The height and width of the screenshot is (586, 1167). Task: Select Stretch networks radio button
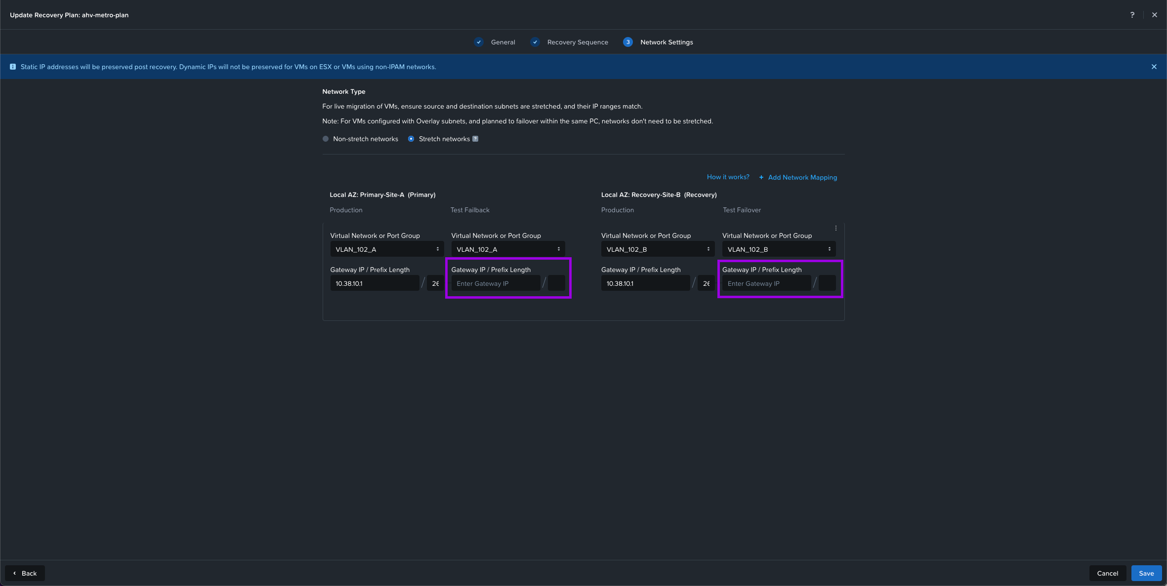tap(411, 139)
